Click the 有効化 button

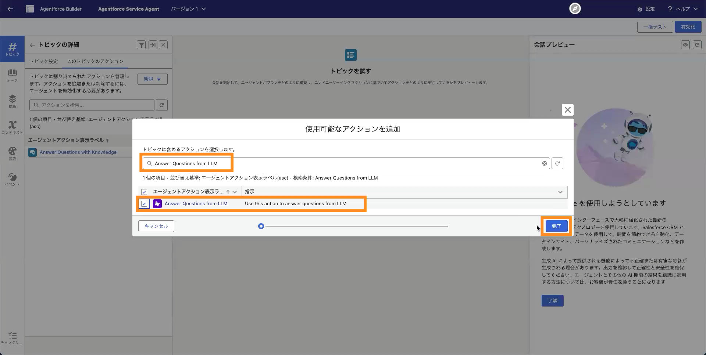point(688,27)
